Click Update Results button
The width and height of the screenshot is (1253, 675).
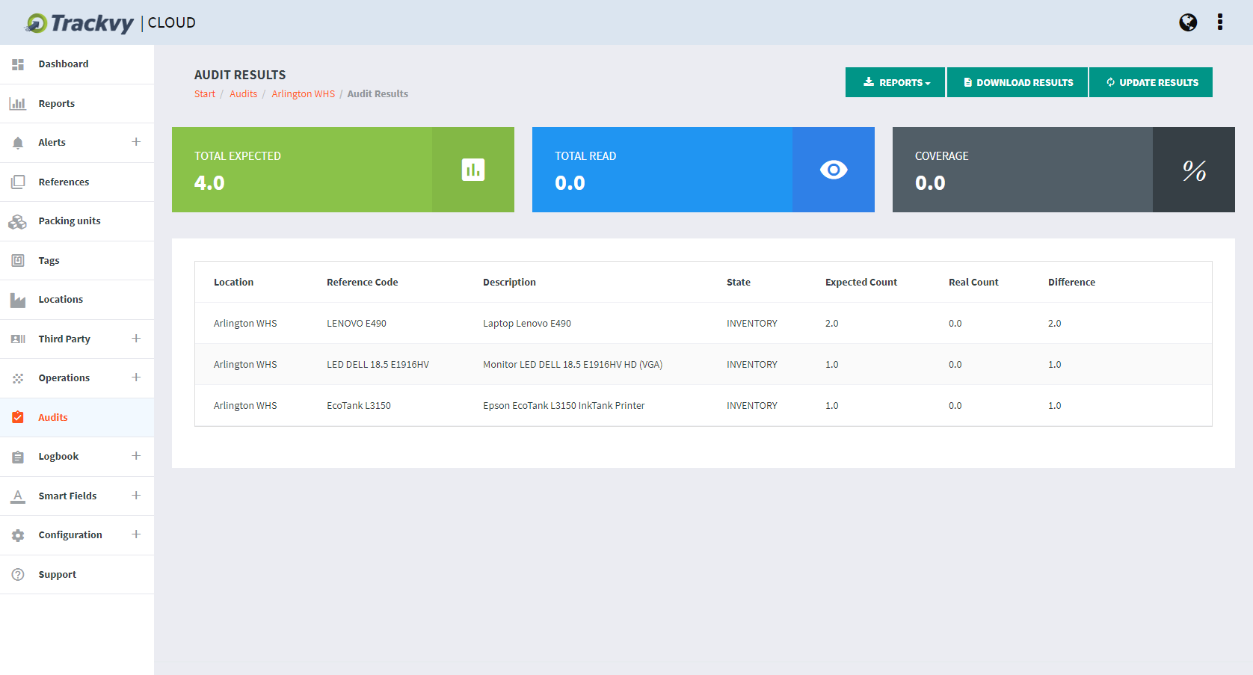pyautogui.click(x=1151, y=82)
